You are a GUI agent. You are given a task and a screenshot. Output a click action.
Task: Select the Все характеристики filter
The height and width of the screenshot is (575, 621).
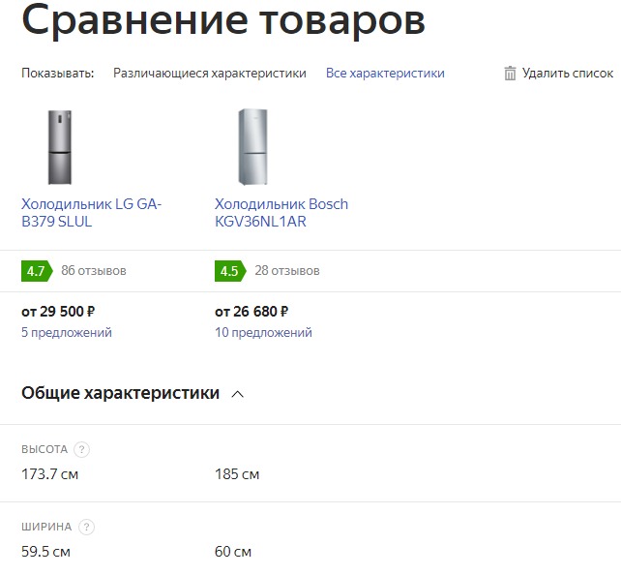pyautogui.click(x=385, y=74)
